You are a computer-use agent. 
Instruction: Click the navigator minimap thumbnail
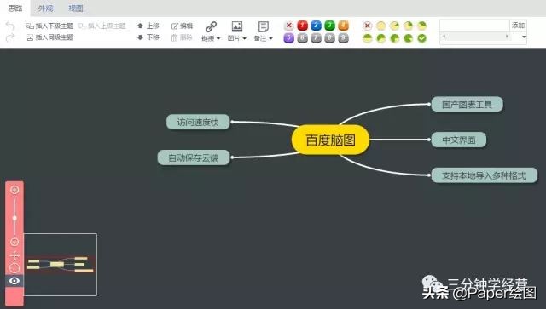pos(61,265)
